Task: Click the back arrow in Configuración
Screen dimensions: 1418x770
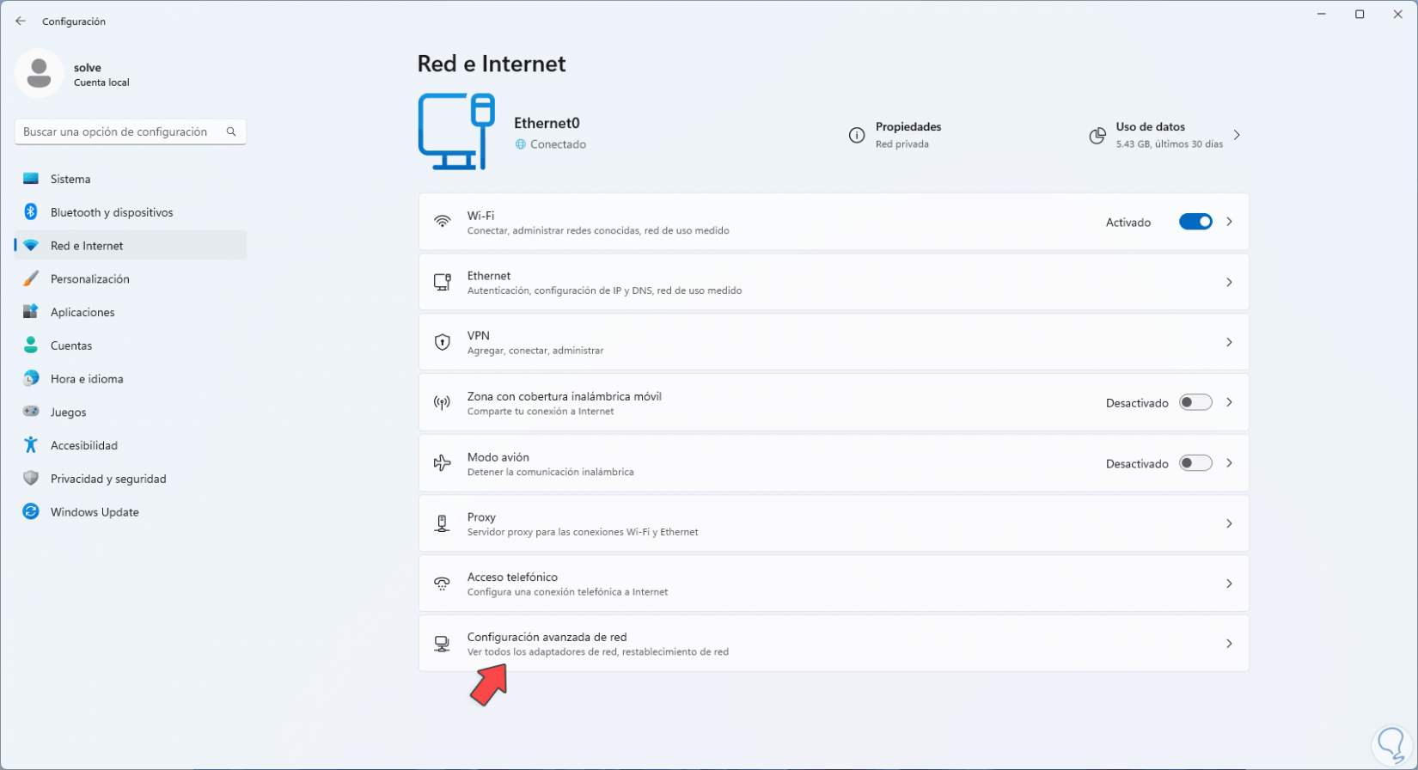Action: [21, 21]
